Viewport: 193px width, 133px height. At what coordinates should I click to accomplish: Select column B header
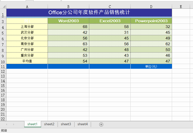(x=68, y=6)
